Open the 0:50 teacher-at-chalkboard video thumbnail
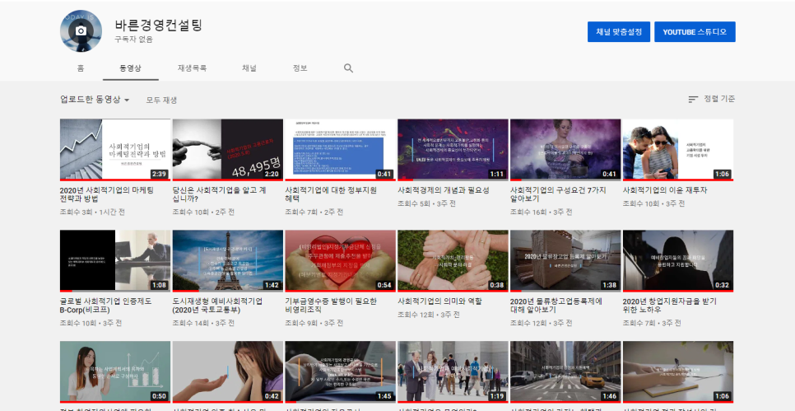 click(x=115, y=371)
